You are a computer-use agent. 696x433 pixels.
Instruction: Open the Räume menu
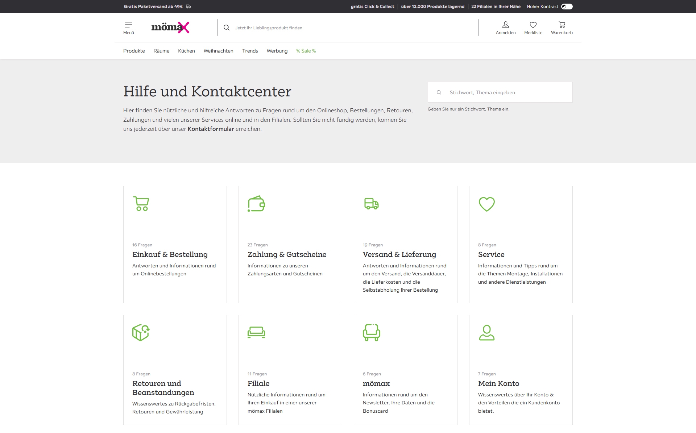pos(161,51)
